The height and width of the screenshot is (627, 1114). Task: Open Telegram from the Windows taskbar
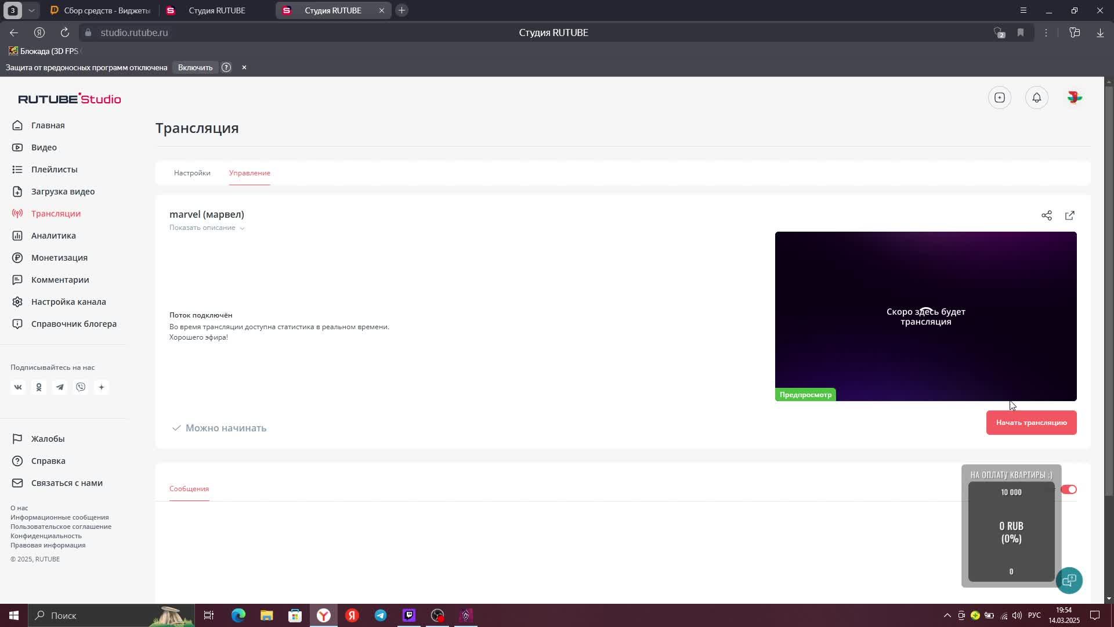(x=381, y=615)
